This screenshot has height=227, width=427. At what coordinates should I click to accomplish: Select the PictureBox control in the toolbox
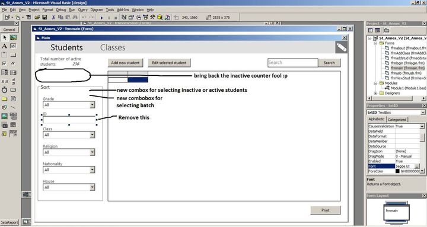pyautogui.click(x=13, y=37)
